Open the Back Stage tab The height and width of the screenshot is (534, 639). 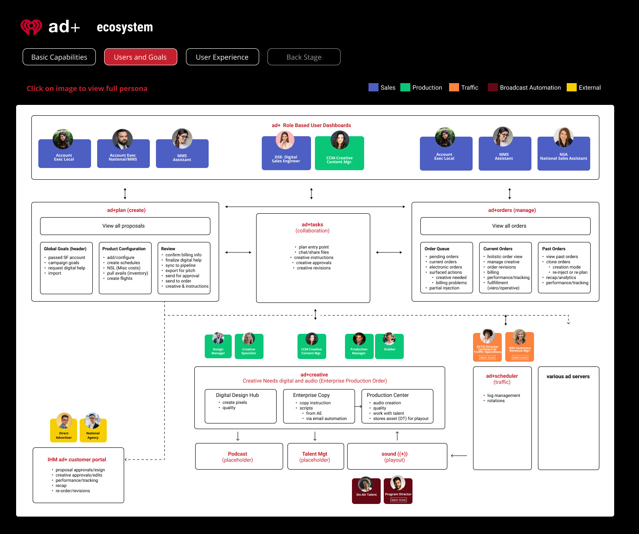(304, 57)
